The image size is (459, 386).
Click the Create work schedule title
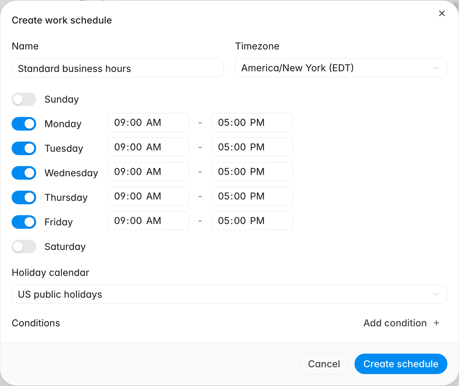(x=62, y=20)
